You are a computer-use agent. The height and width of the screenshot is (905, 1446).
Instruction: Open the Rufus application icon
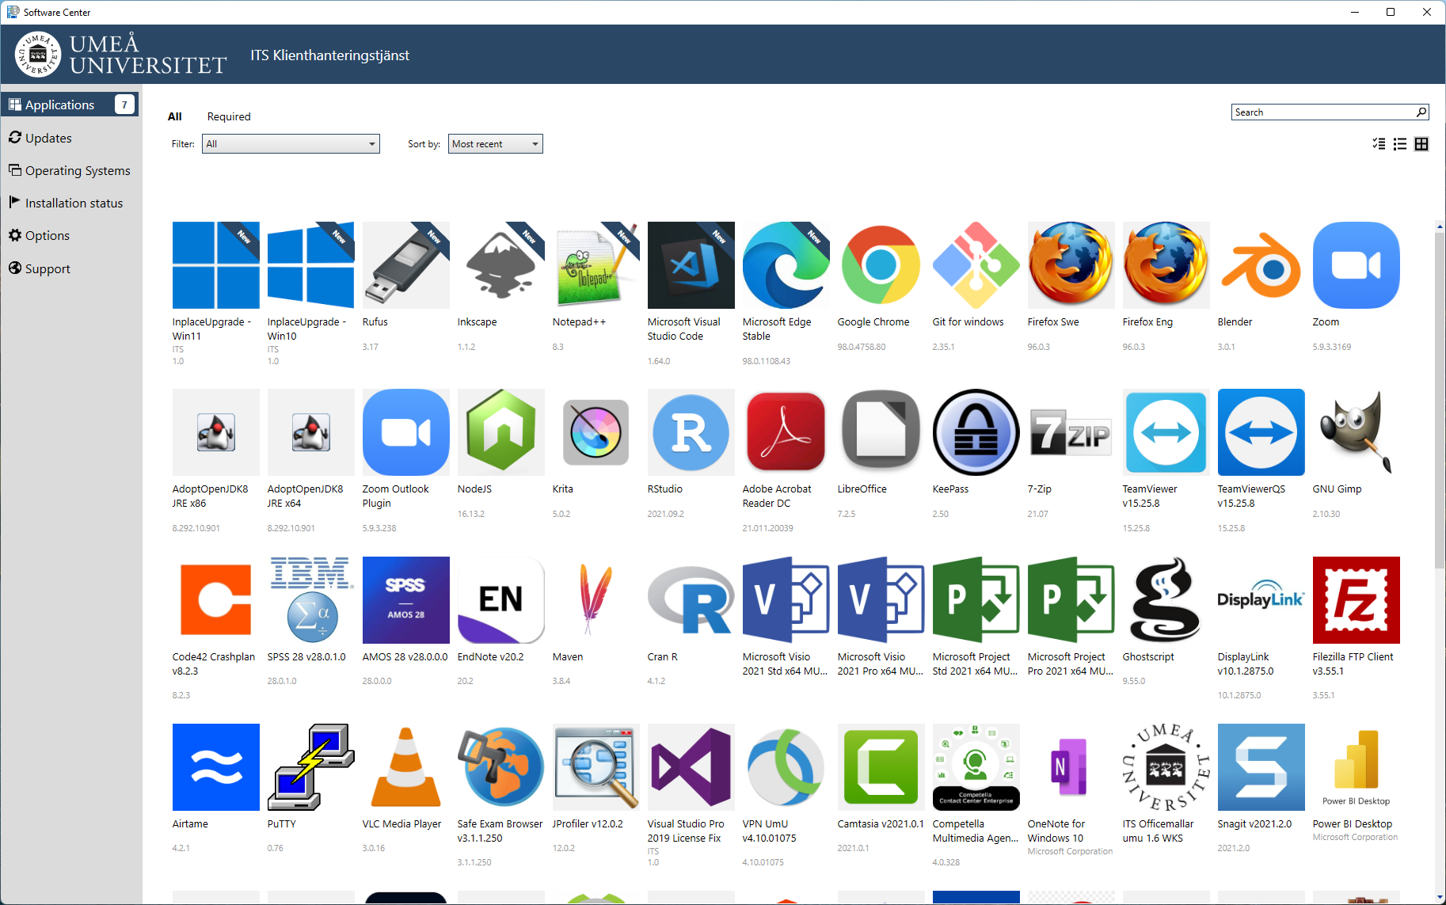click(x=405, y=265)
